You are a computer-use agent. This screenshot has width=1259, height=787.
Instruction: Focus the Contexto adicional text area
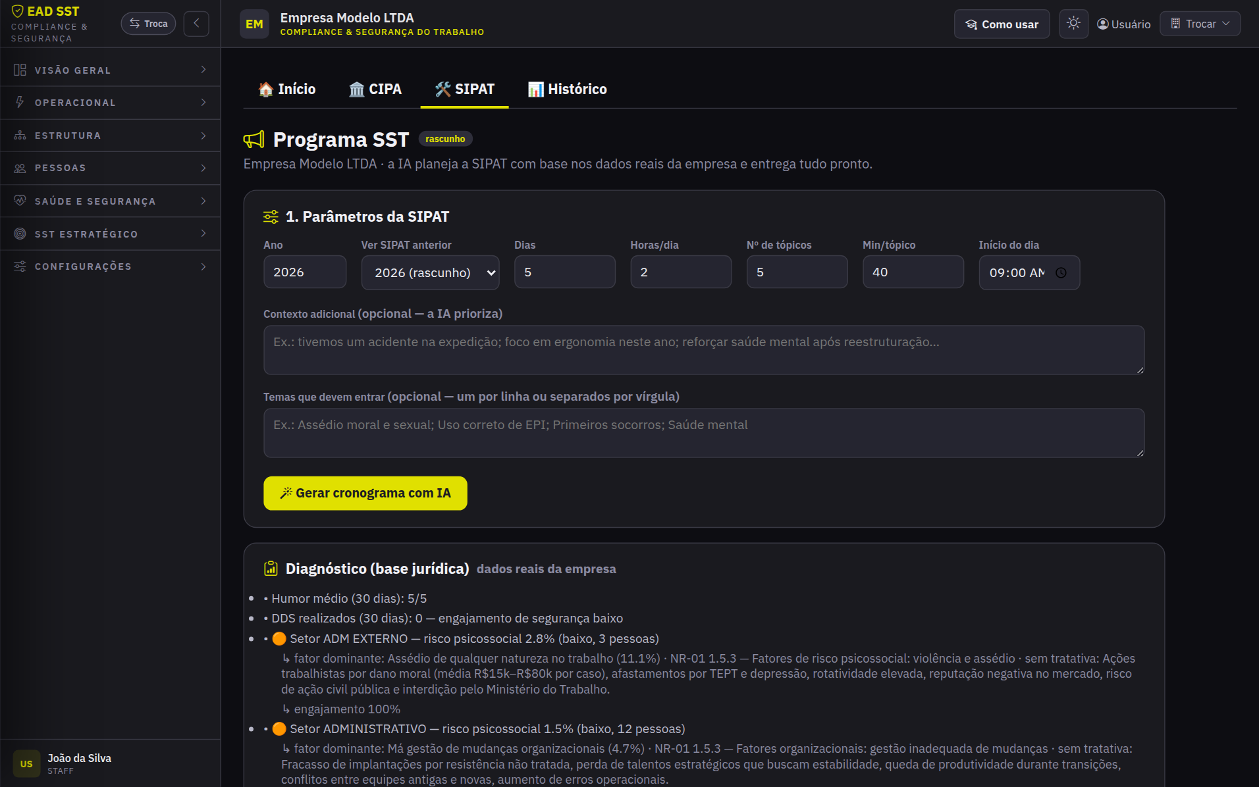(704, 350)
